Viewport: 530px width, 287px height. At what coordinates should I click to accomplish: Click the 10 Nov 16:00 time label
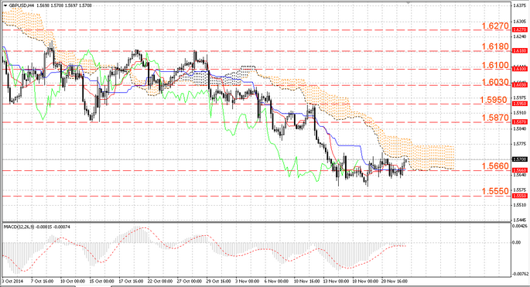(x=306, y=282)
